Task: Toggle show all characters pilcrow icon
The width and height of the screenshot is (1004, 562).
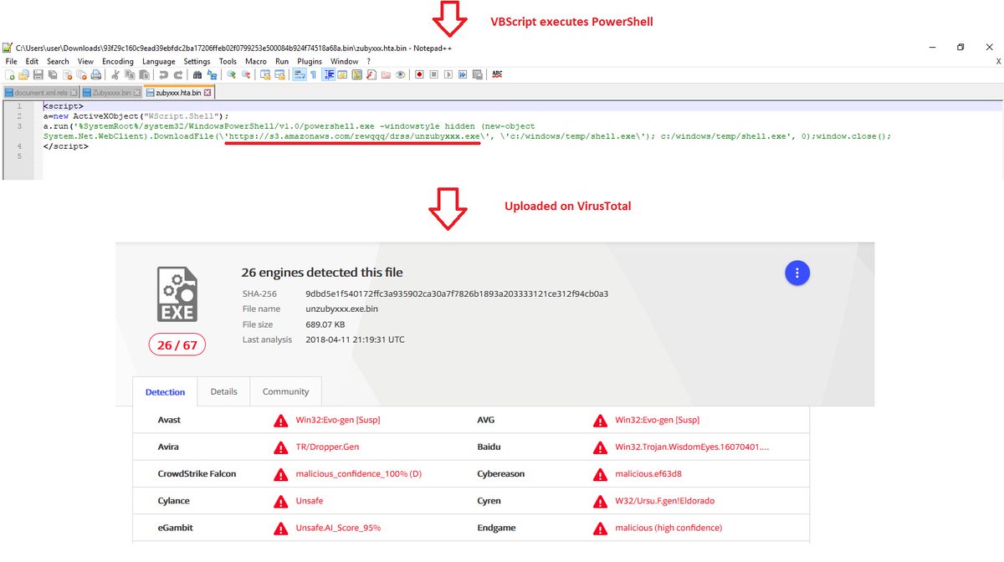Action: 313,74
